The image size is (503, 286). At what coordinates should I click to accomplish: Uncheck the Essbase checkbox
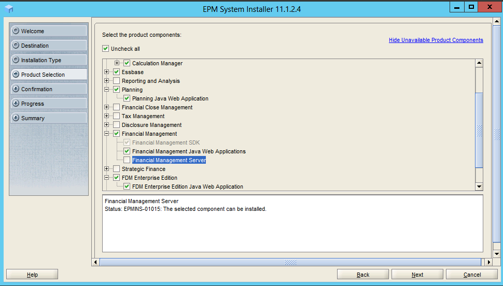pyautogui.click(x=117, y=72)
